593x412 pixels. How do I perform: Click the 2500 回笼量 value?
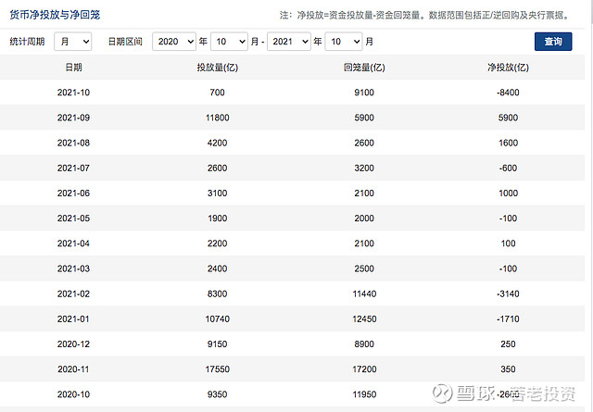[x=364, y=268]
